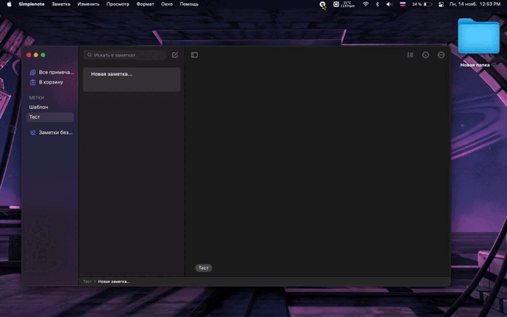Select the 'Шаблон' tag
This screenshot has height=317, width=507.
point(39,107)
